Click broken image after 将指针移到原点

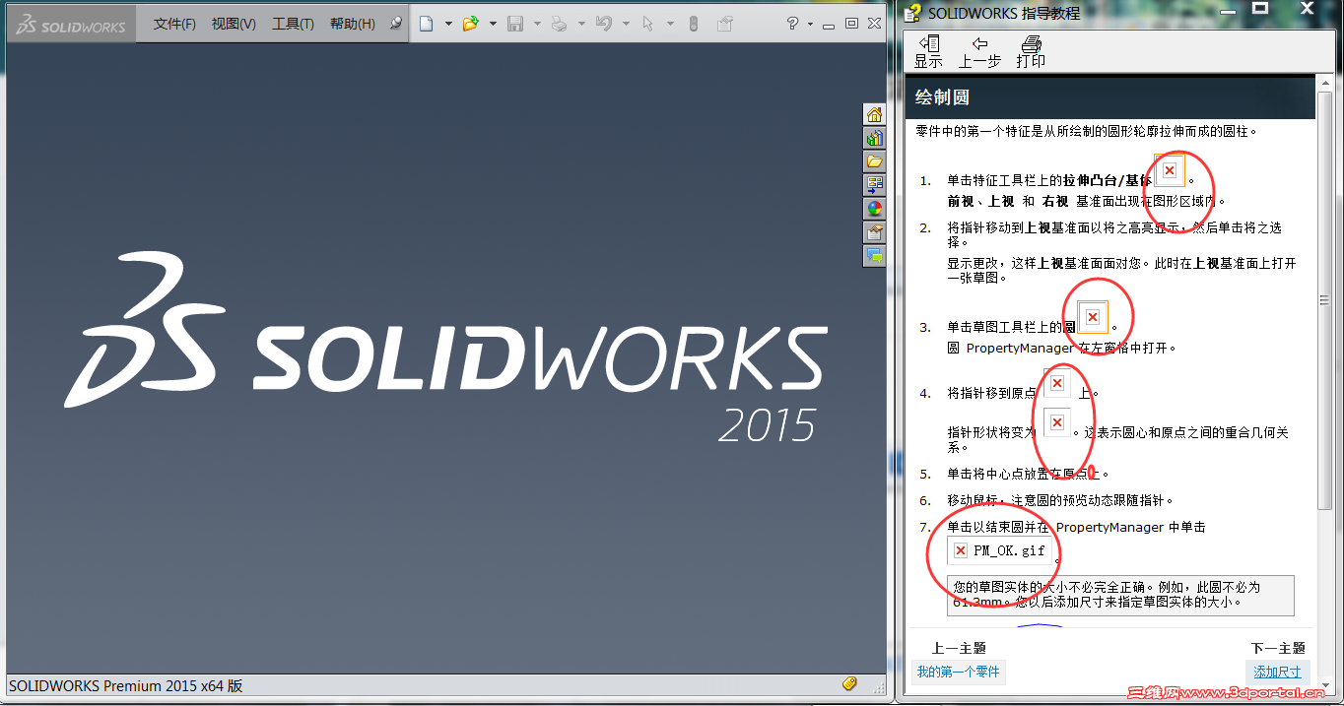(x=1057, y=383)
